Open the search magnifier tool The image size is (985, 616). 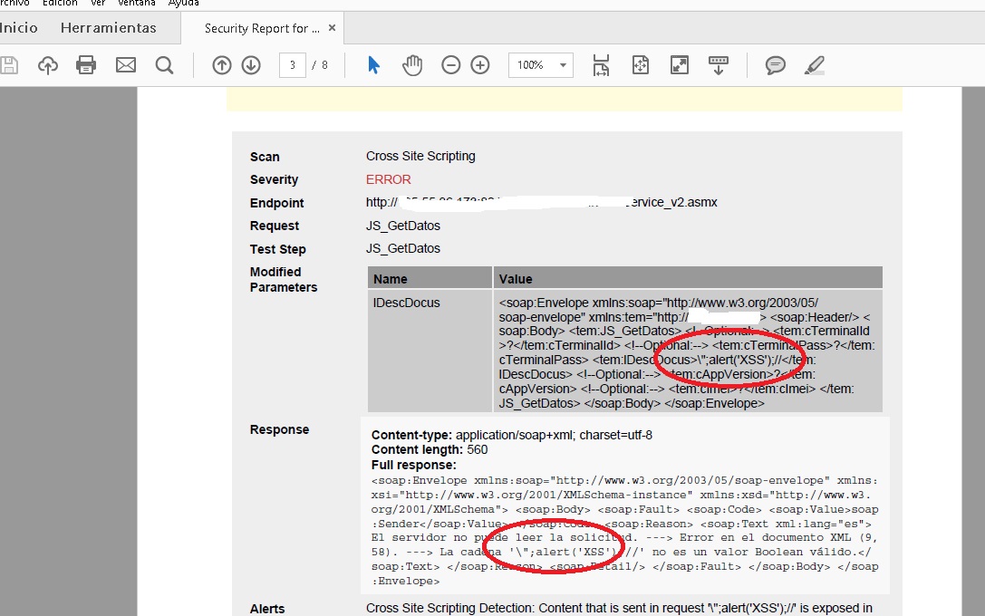tap(164, 65)
